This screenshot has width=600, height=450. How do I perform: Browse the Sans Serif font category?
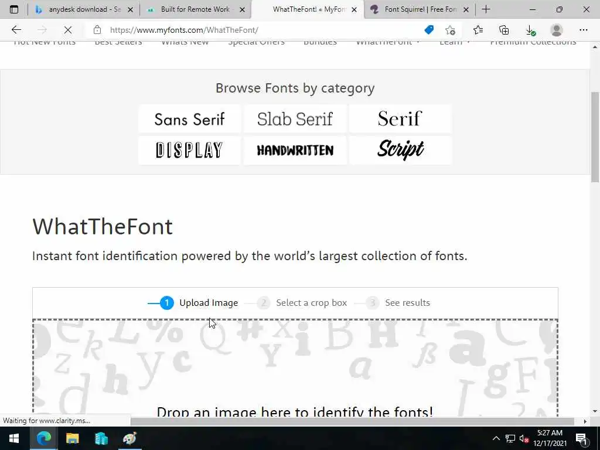[x=189, y=119]
